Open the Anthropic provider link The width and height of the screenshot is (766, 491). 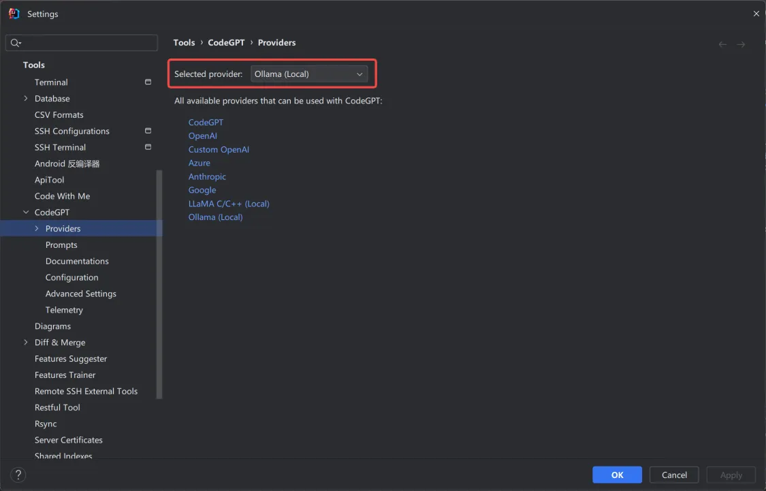[x=207, y=176]
